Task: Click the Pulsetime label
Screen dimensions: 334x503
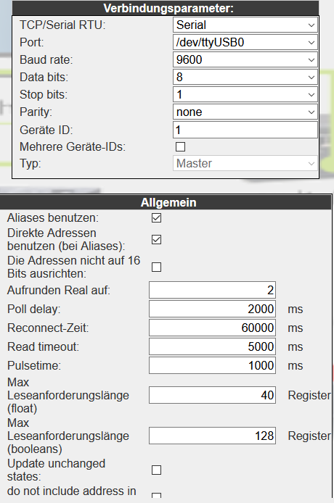Action: (x=34, y=365)
